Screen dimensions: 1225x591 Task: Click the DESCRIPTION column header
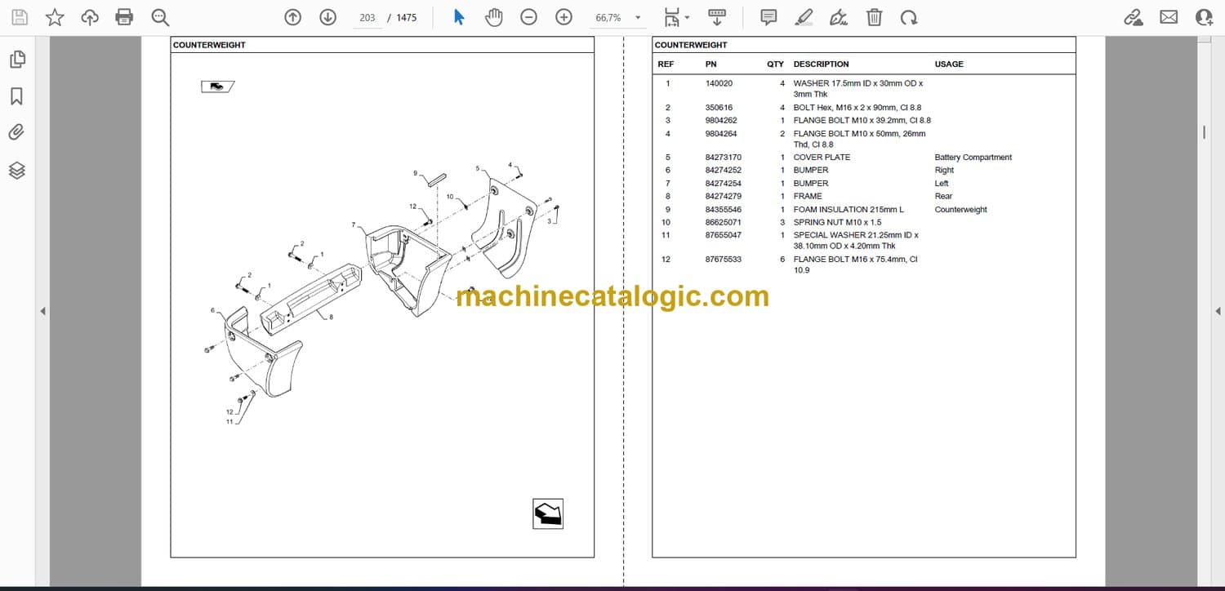coord(821,64)
